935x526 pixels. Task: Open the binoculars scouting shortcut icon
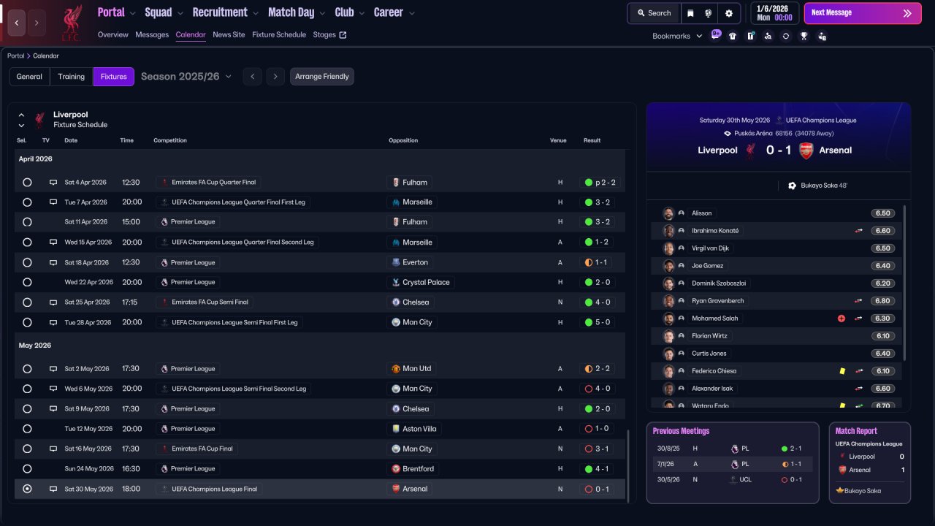coord(768,36)
